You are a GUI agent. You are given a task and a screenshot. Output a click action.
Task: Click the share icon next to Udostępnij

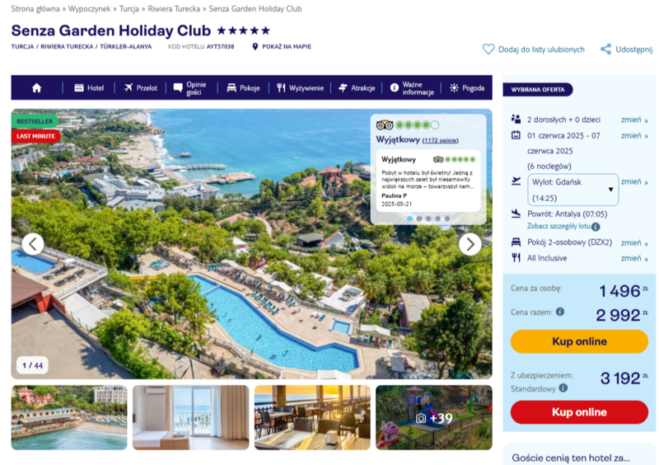tap(605, 49)
